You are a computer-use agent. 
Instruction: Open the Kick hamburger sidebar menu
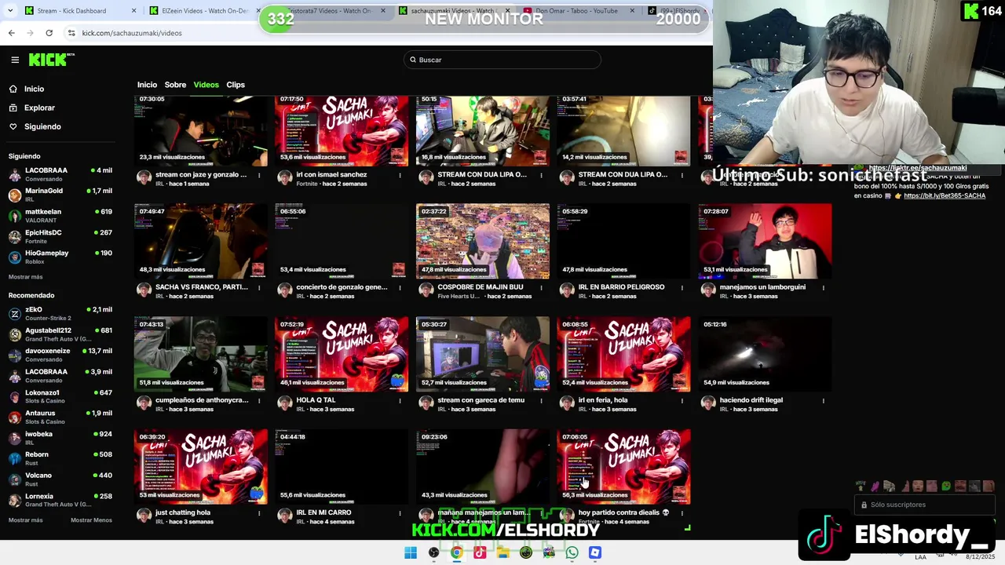point(15,60)
